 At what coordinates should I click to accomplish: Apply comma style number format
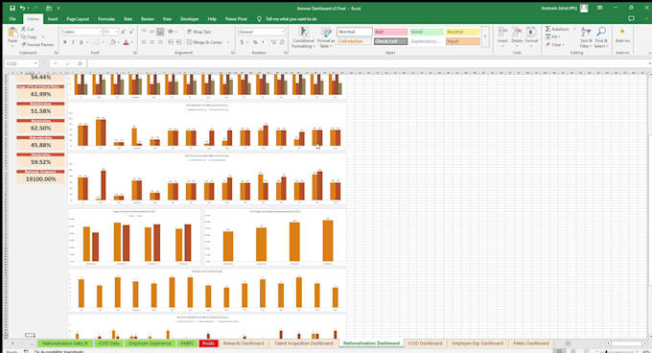pyautogui.click(x=263, y=42)
